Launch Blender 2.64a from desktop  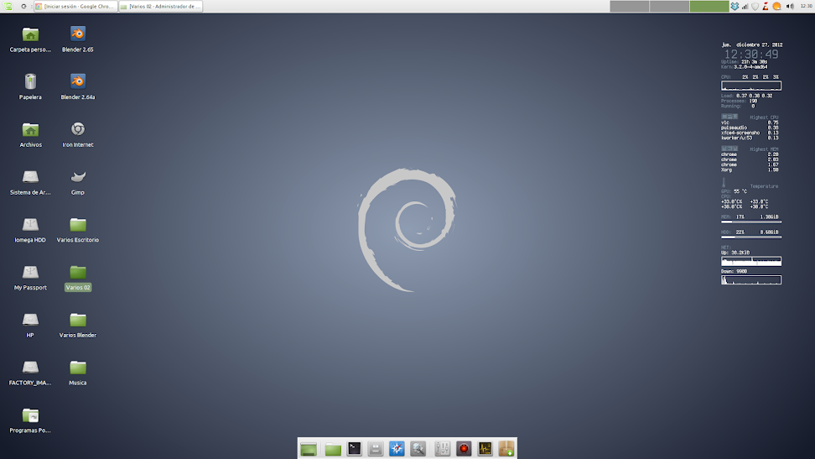click(78, 81)
